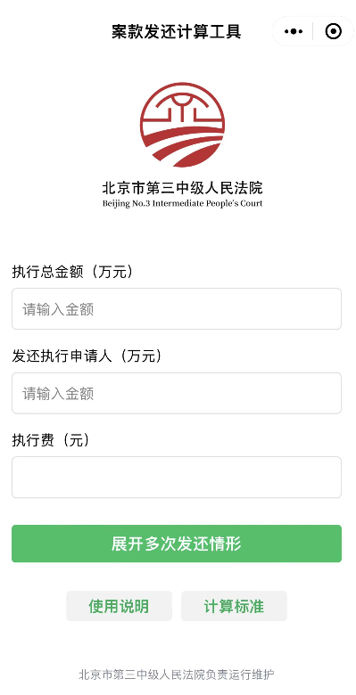Expand 展开多次发还情形 section
The image size is (356, 695).
point(177,544)
